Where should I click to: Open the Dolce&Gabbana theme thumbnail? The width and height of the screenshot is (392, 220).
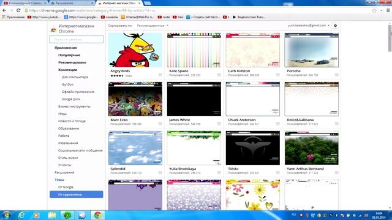(x=312, y=99)
